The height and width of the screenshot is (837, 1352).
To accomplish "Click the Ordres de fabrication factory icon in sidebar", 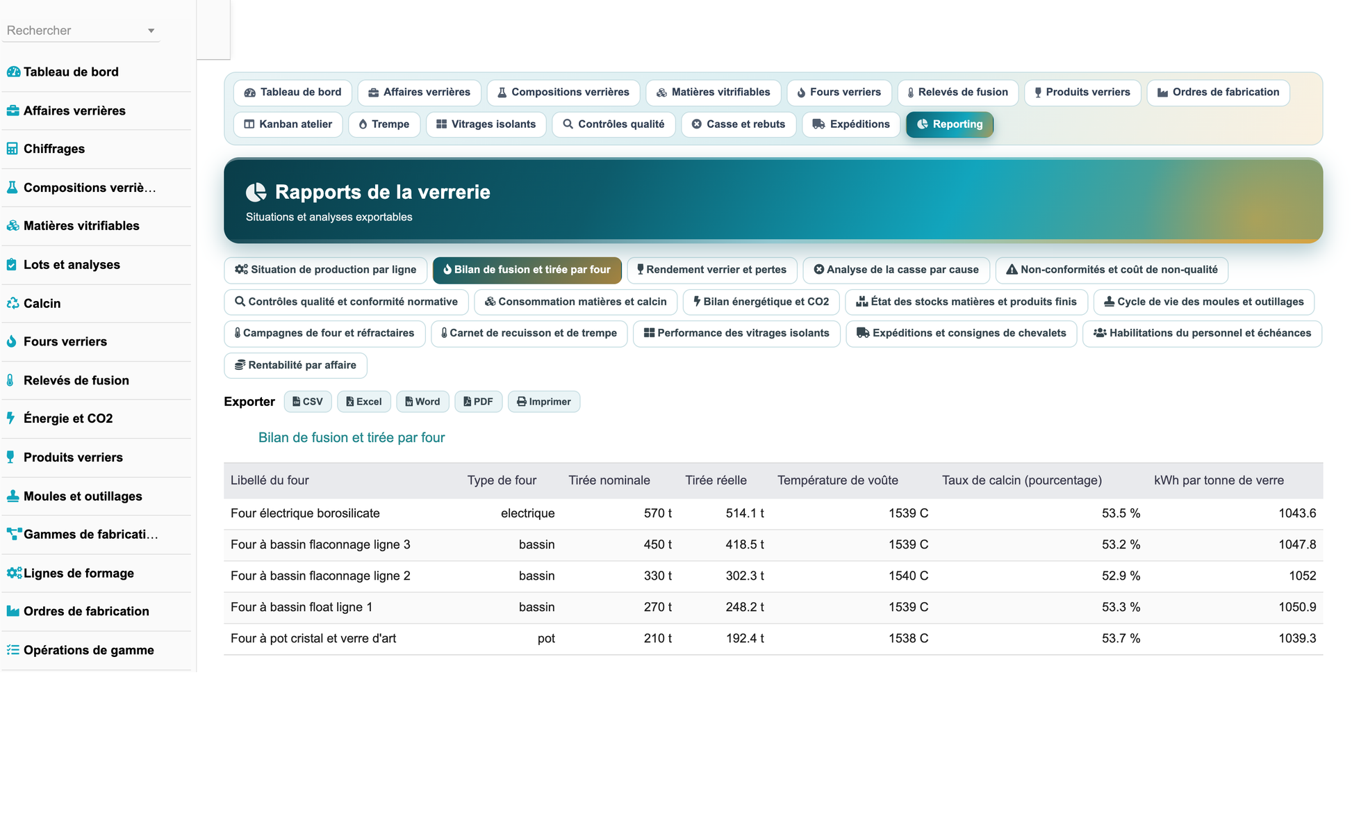I will point(13,611).
